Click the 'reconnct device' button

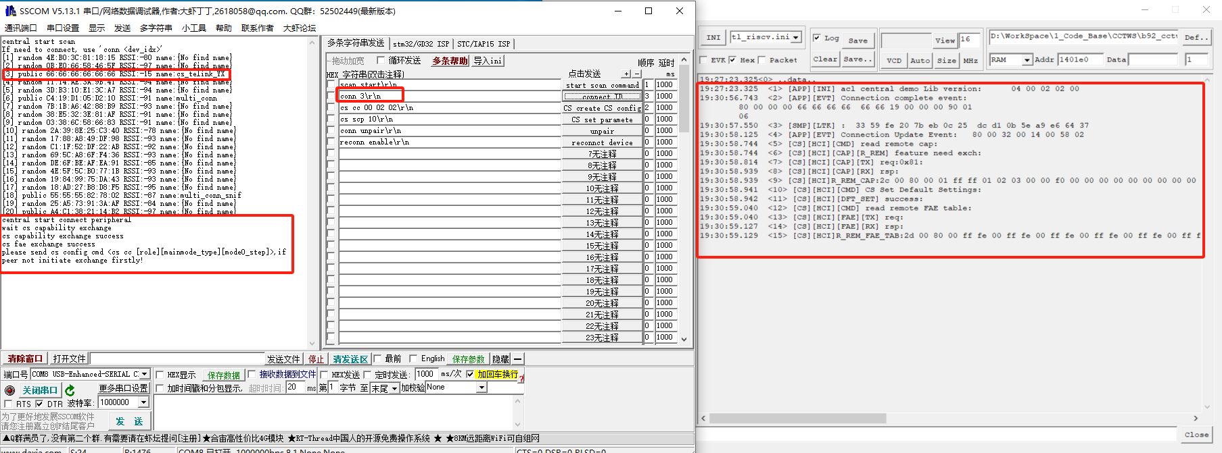click(603, 142)
